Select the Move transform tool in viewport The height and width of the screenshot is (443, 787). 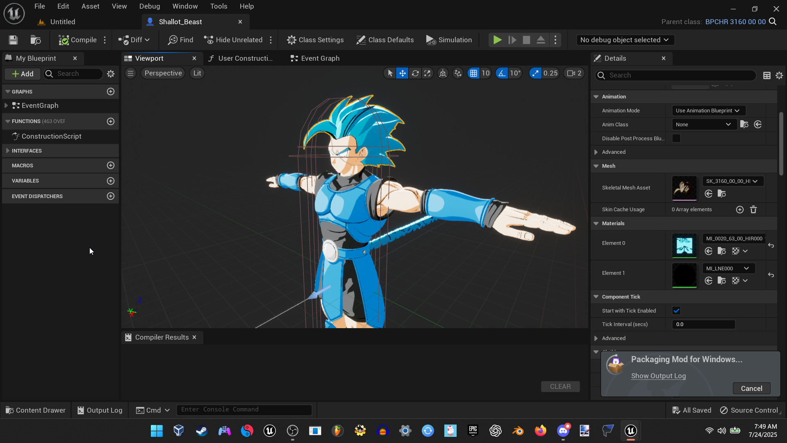click(403, 73)
